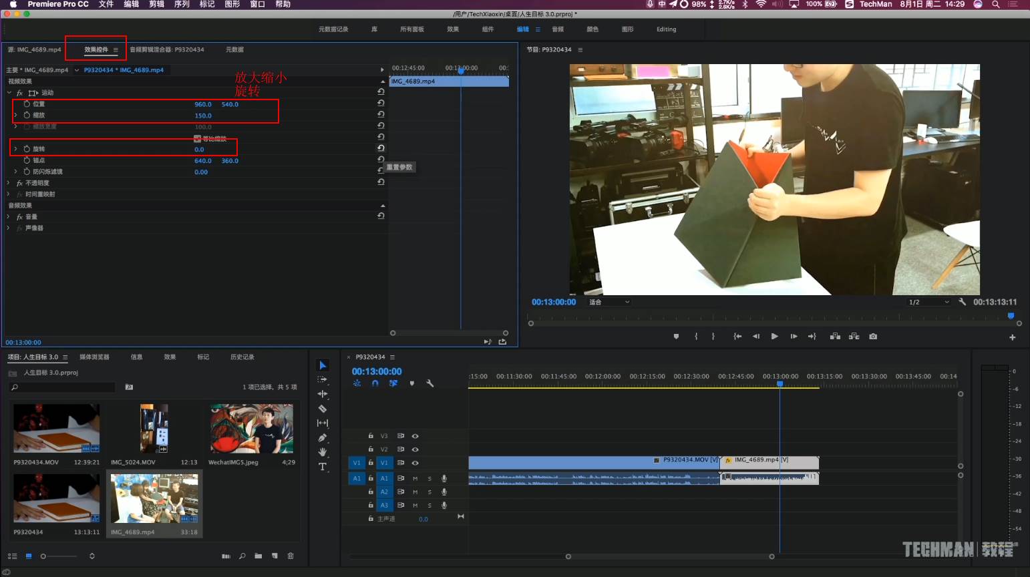
Task: Open the Sequence menu in menu bar
Action: tap(182, 4)
